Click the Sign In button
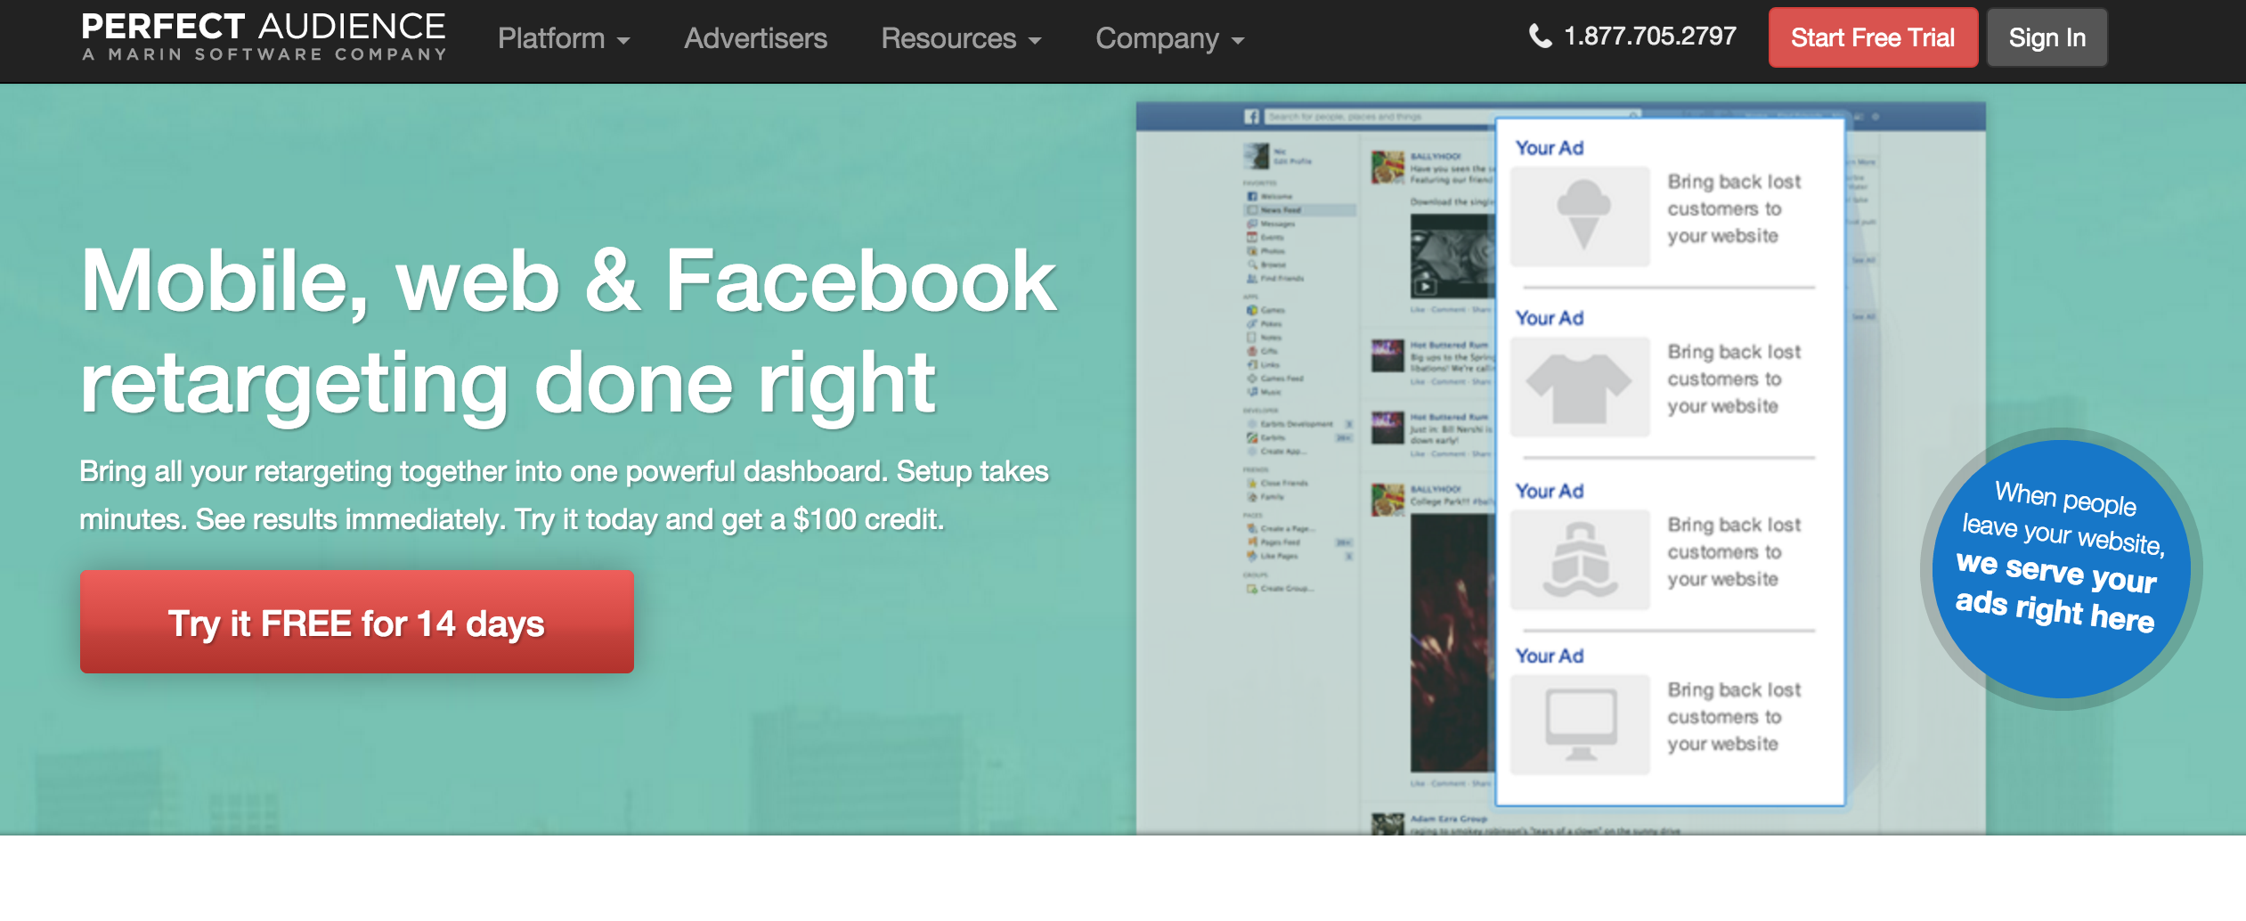This screenshot has width=2246, height=921. [2047, 37]
